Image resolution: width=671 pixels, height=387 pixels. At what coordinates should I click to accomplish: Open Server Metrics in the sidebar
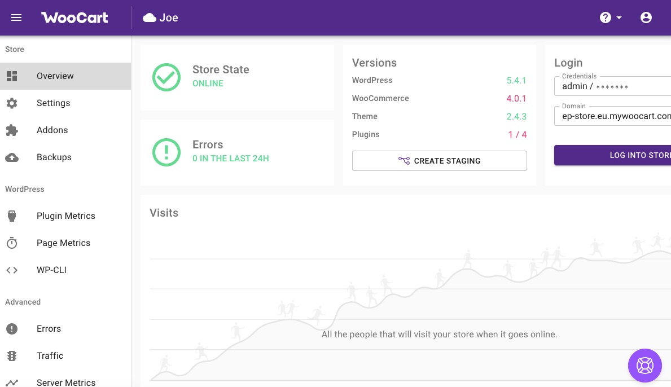pos(65,382)
